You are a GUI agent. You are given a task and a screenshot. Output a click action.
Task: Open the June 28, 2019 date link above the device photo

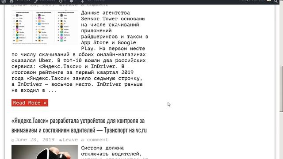pyautogui.click(x=34, y=140)
